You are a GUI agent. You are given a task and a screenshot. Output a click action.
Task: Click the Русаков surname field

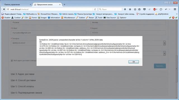pyautogui.click(x=48, y=22)
